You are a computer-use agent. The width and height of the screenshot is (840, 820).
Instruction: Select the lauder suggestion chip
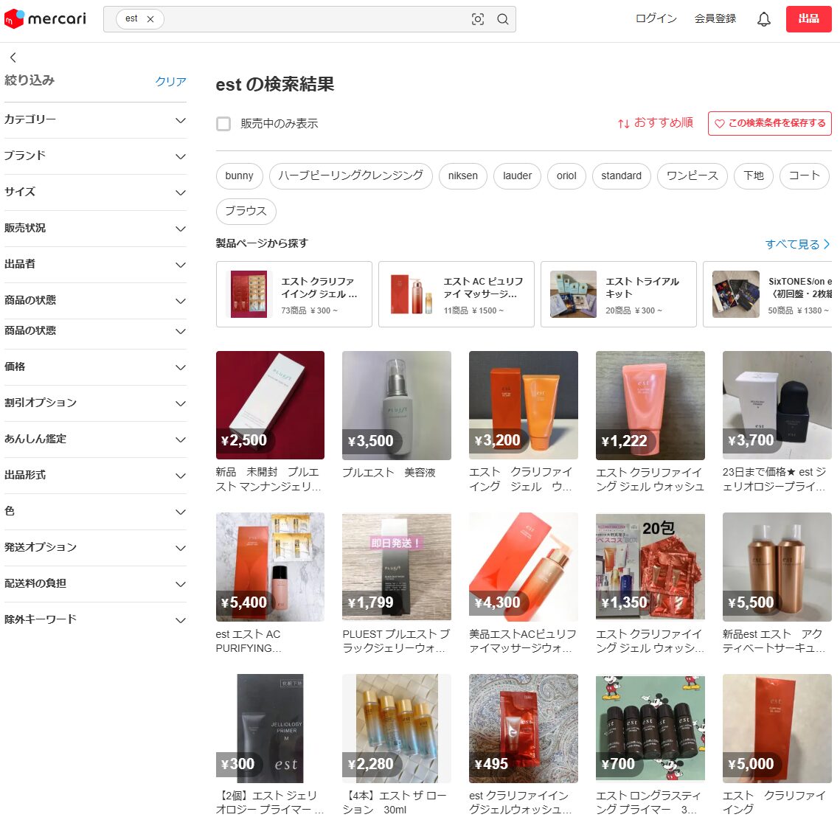click(517, 176)
